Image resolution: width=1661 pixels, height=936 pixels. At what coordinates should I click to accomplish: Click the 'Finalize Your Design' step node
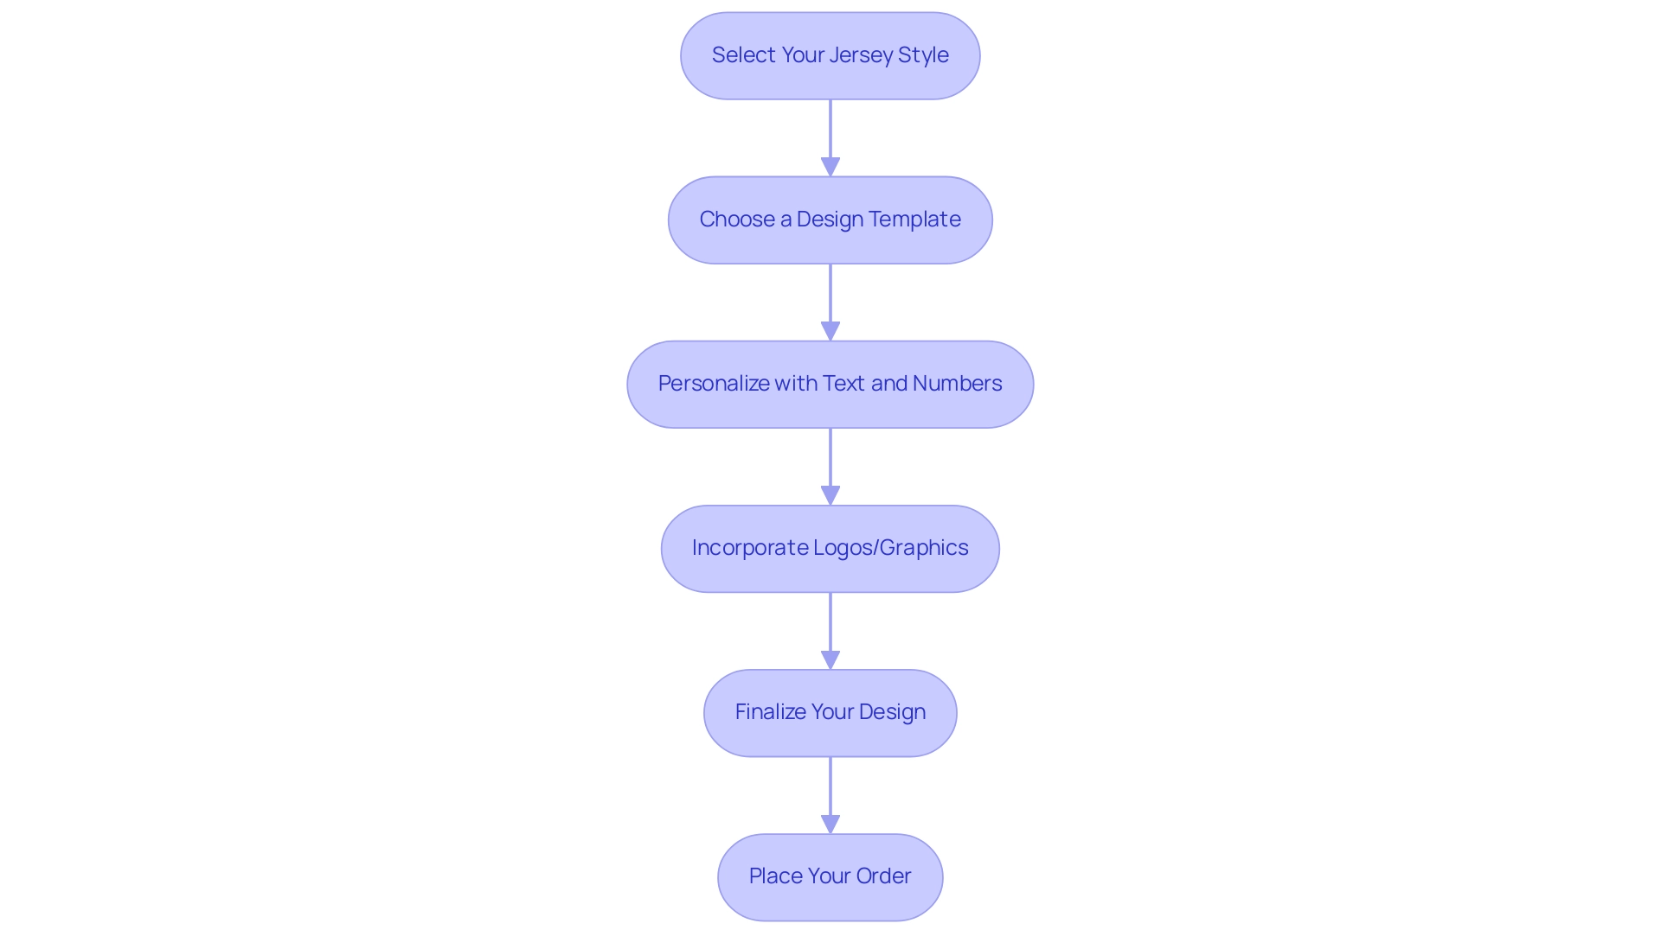[830, 711]
